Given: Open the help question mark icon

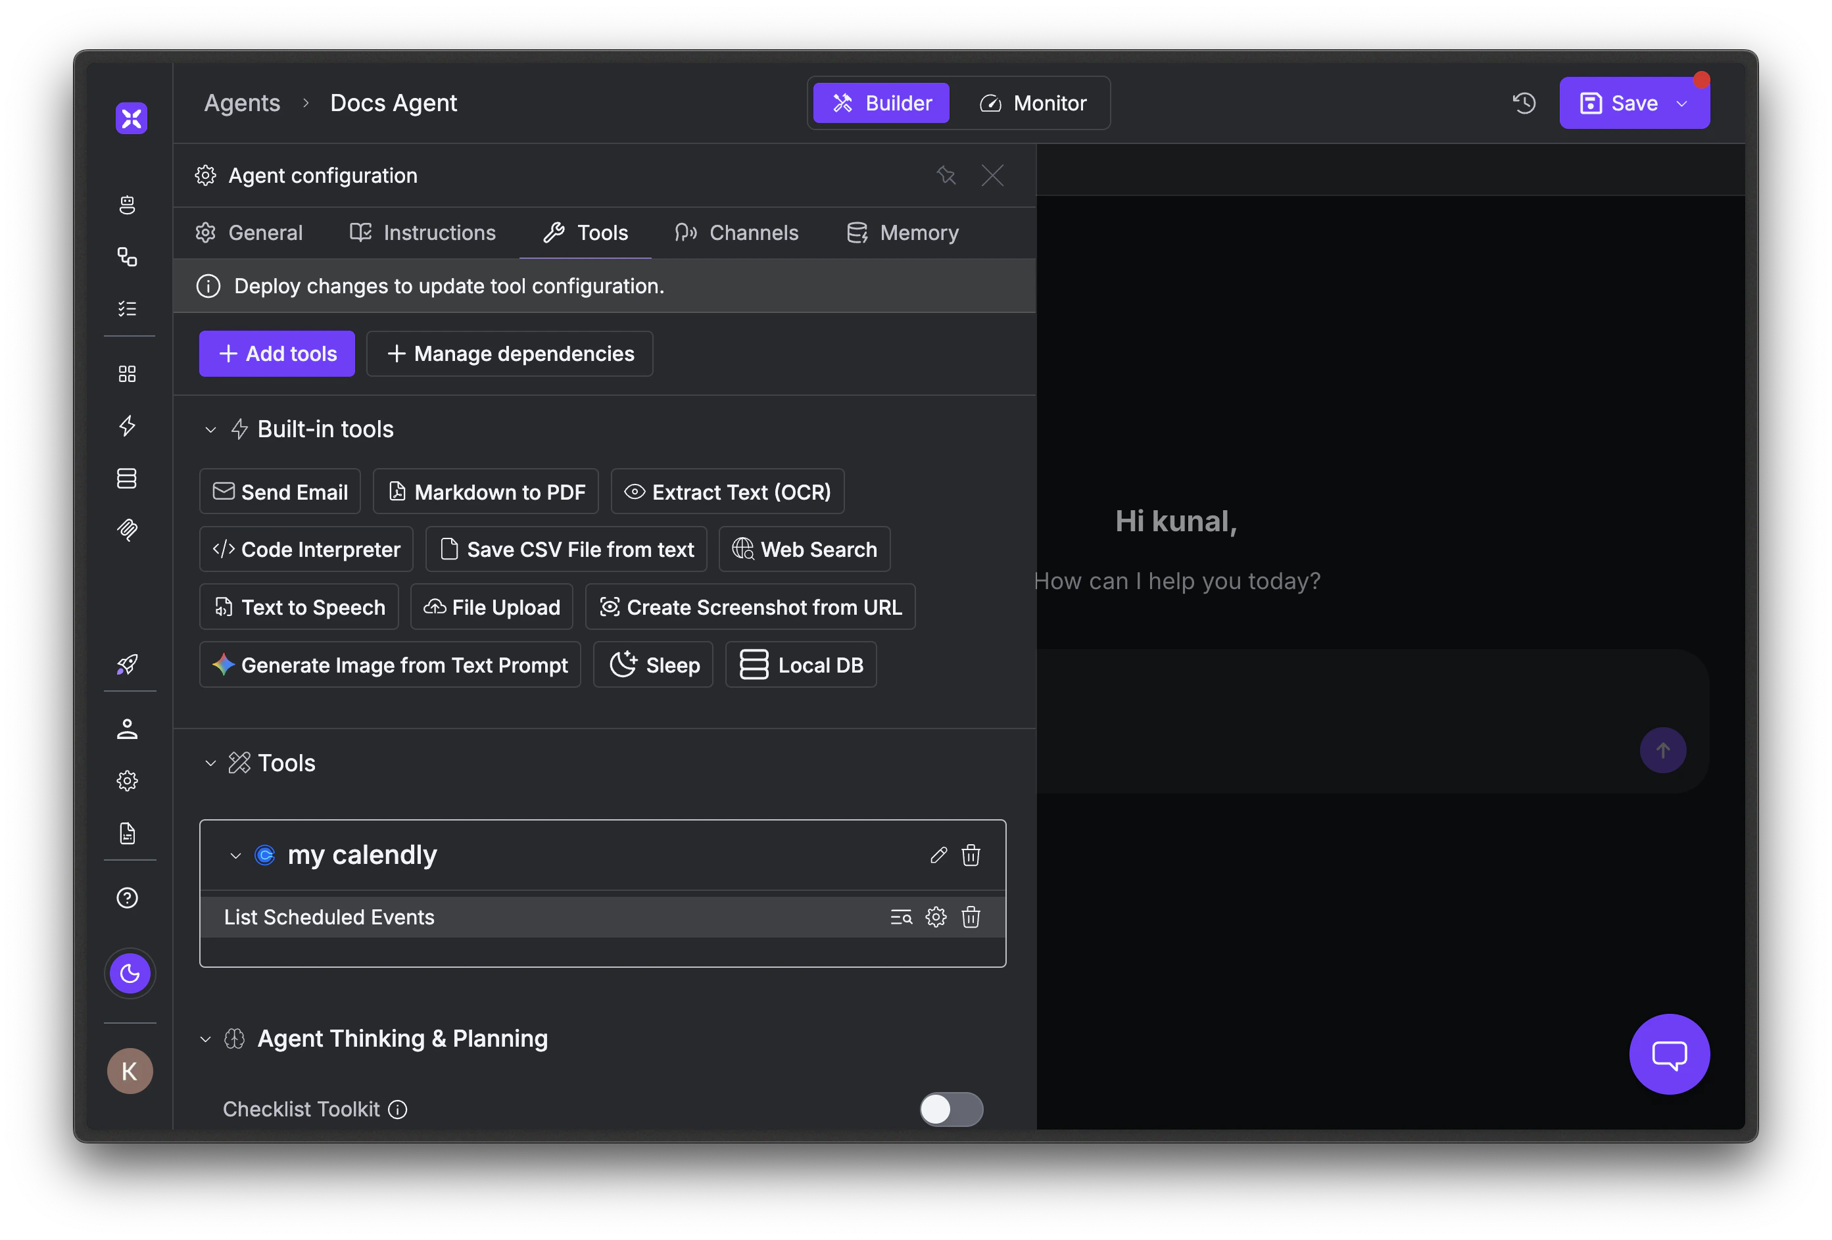Looking at the screenshot, I should click(x=128, y=898).
